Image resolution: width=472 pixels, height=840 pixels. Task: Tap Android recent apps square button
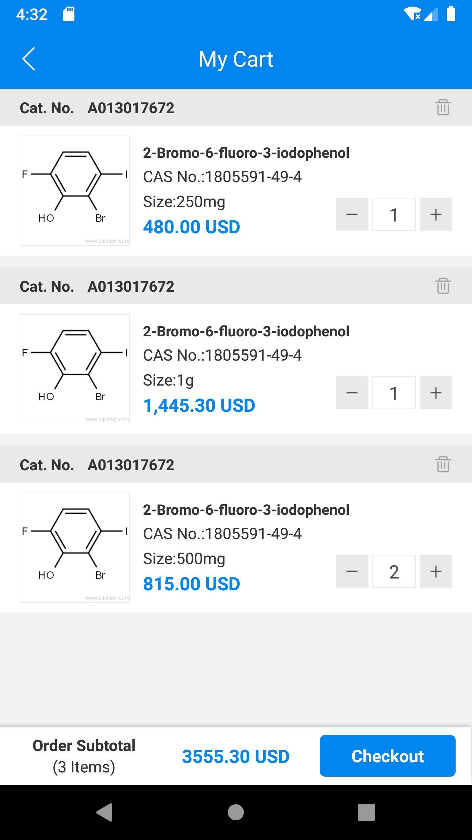(366, 812)
